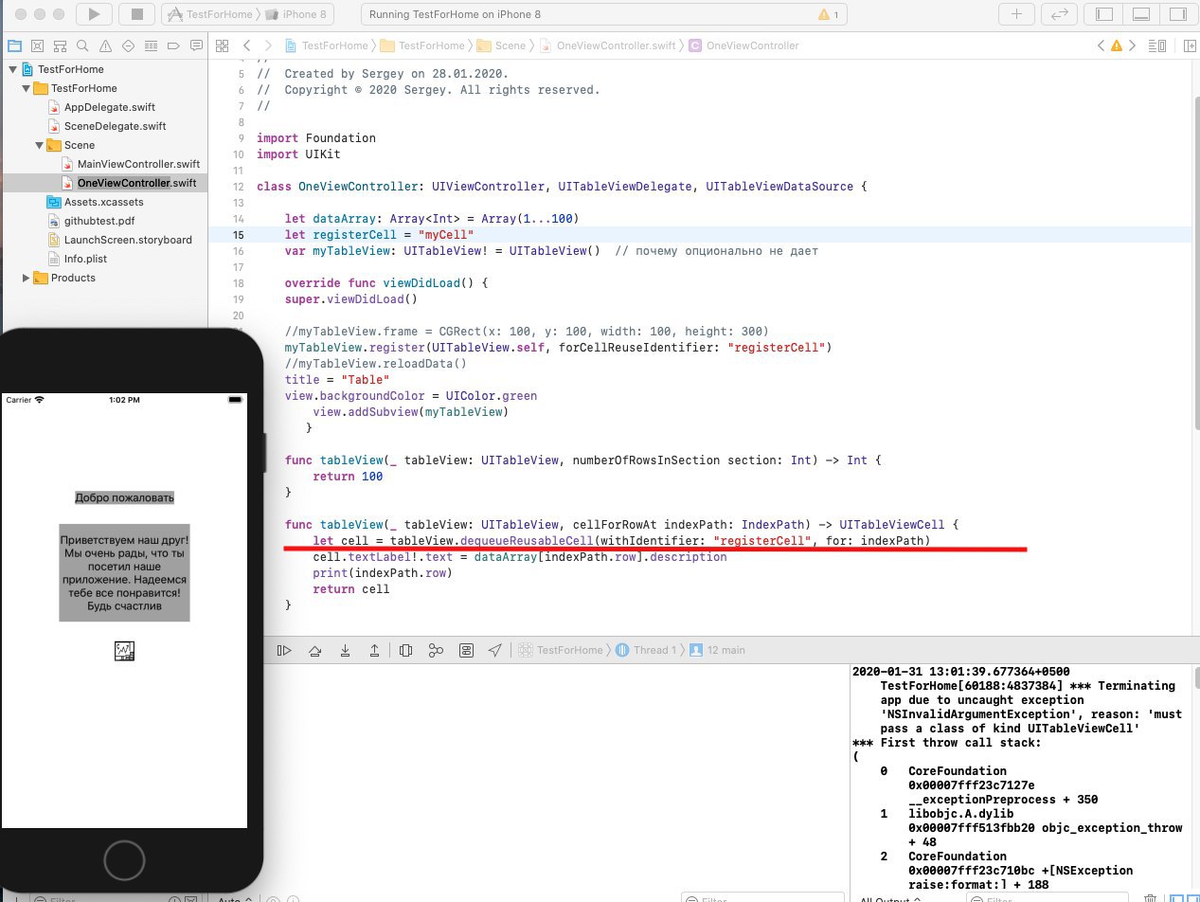Click the Debug Memory Graph button
Screen dimensions: 1200x902
pyautogui.click(x=436, y=650)
